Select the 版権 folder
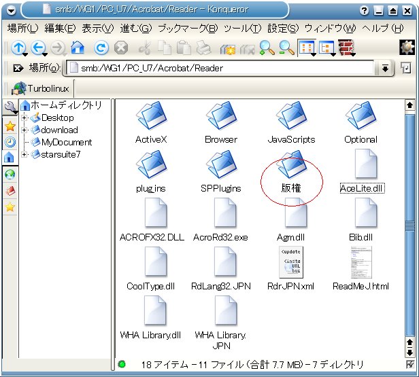419x377 pixels. coord(291,172)
